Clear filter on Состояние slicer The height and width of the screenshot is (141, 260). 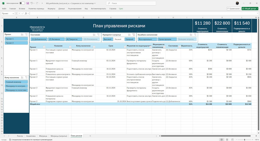[x=98, y=35]
